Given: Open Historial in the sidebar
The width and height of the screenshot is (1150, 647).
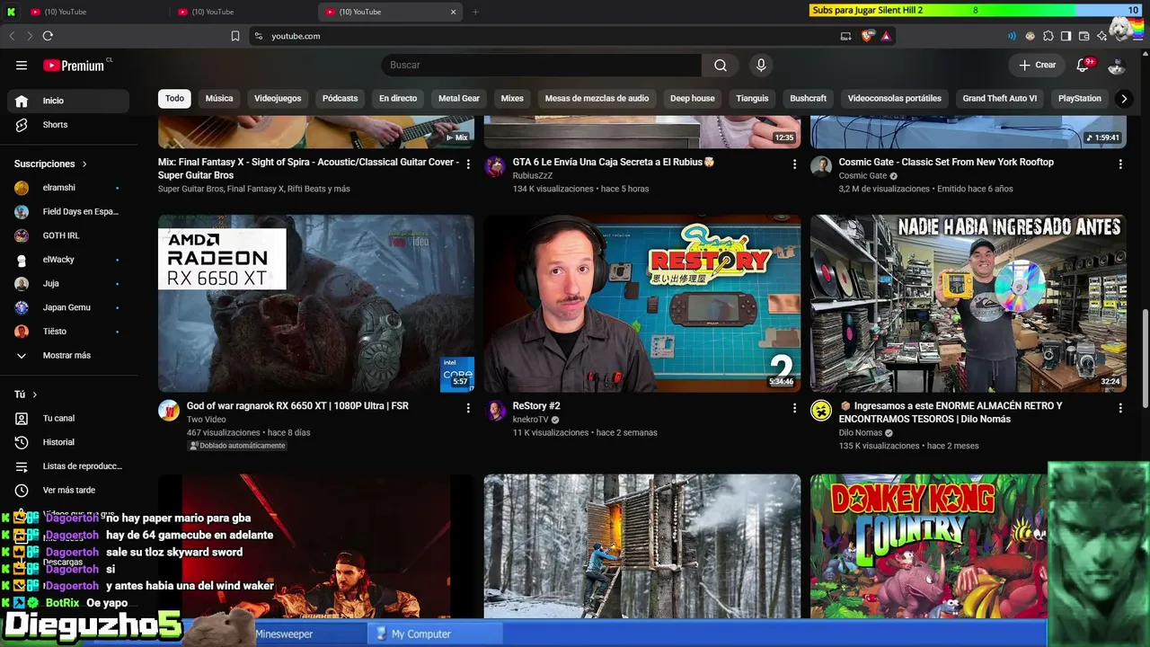Looking at the screenshot, I should coord(68,442).
